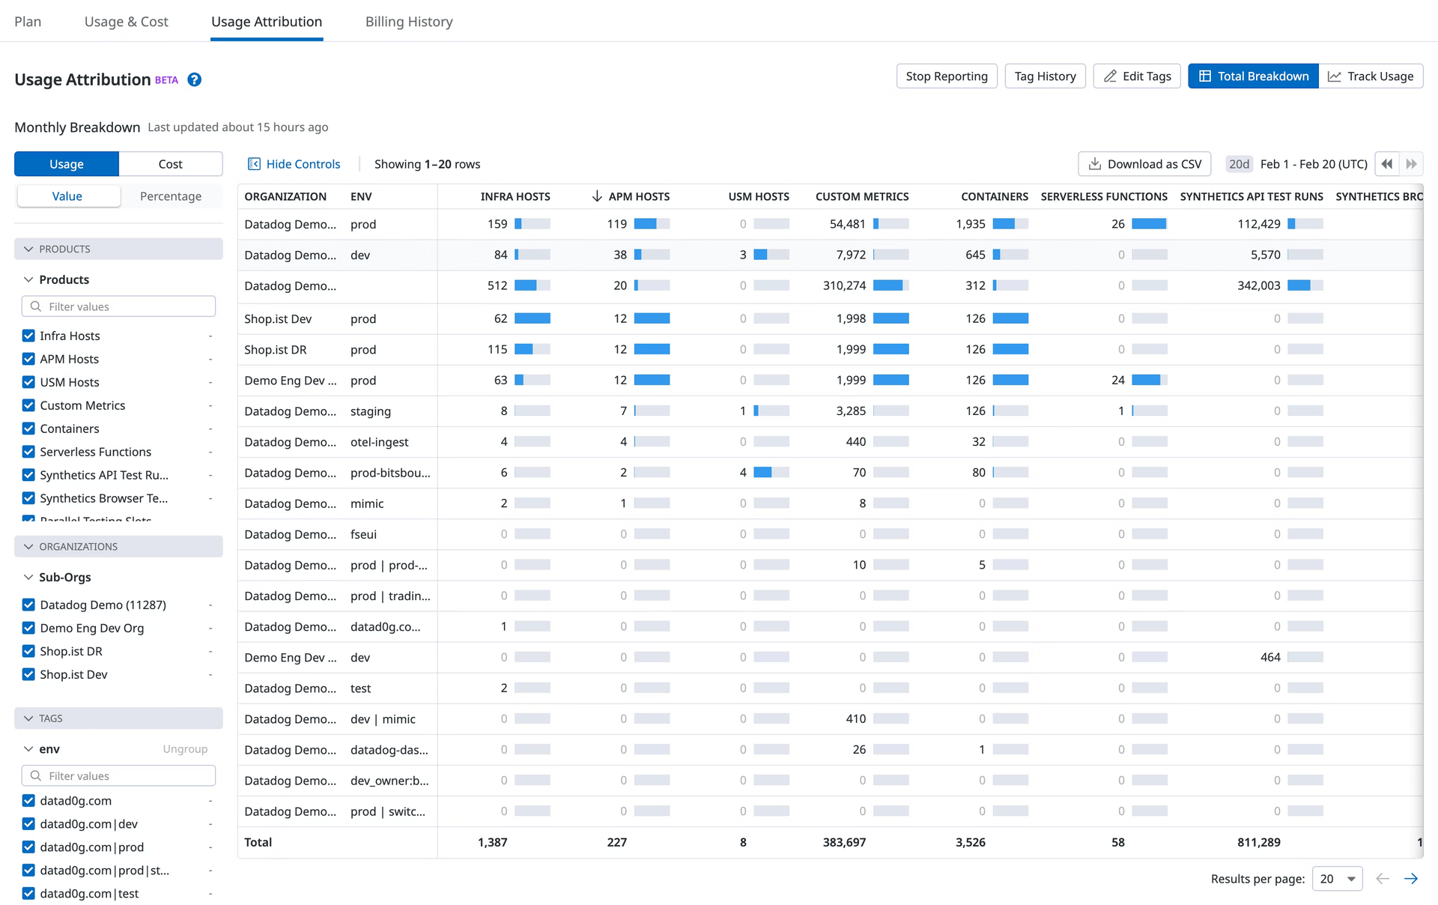Image resolution: width=1438 pixels, height=905 pixels.
Task: Open the Usage Attribution help tooltip
Action: [x=194, y=79]
